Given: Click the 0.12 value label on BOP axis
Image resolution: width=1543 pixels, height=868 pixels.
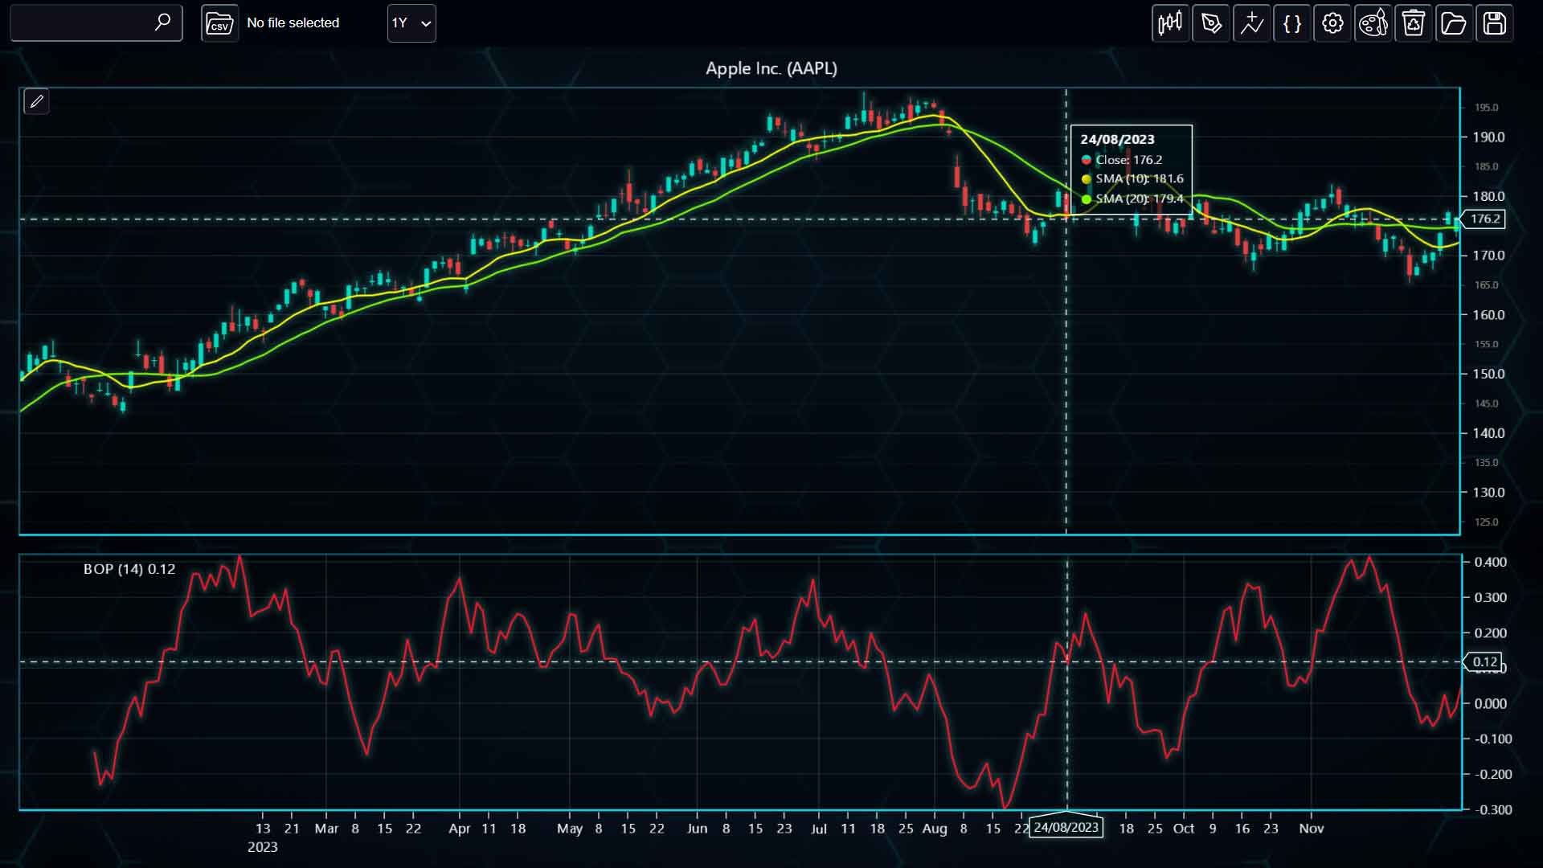Looking at the screenshot, I should click(x=1484, y=662).
